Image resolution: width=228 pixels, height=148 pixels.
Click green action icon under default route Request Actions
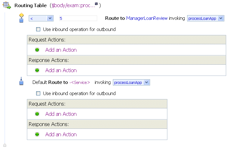tap(37, 114)
